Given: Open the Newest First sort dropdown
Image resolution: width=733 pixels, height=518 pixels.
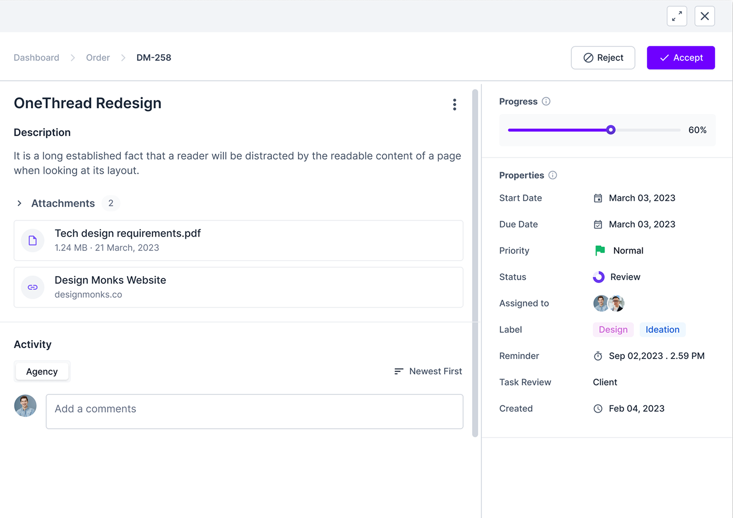Looking at the screenshot, I should (428, 371).
